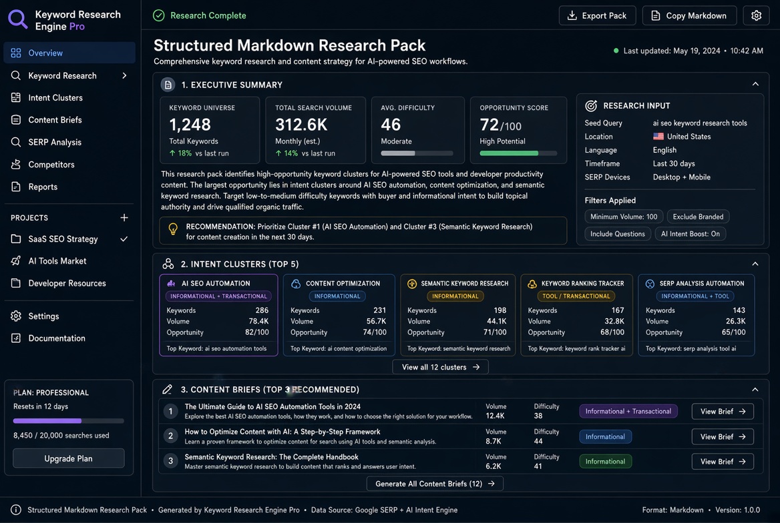This screenshot has width=780, height=523.
Task: Click Generate All Content Briefs (12)
Action: (x=435, y=484)
